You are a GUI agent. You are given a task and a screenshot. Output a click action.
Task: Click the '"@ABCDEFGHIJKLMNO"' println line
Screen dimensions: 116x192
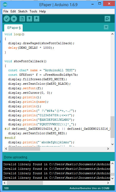(x=41, y=120)
